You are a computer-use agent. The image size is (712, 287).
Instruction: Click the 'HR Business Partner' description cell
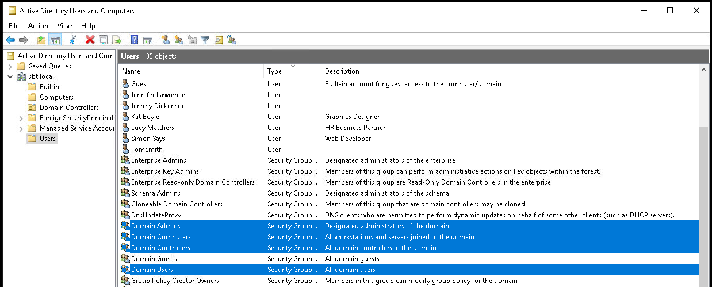pos(355,128)
